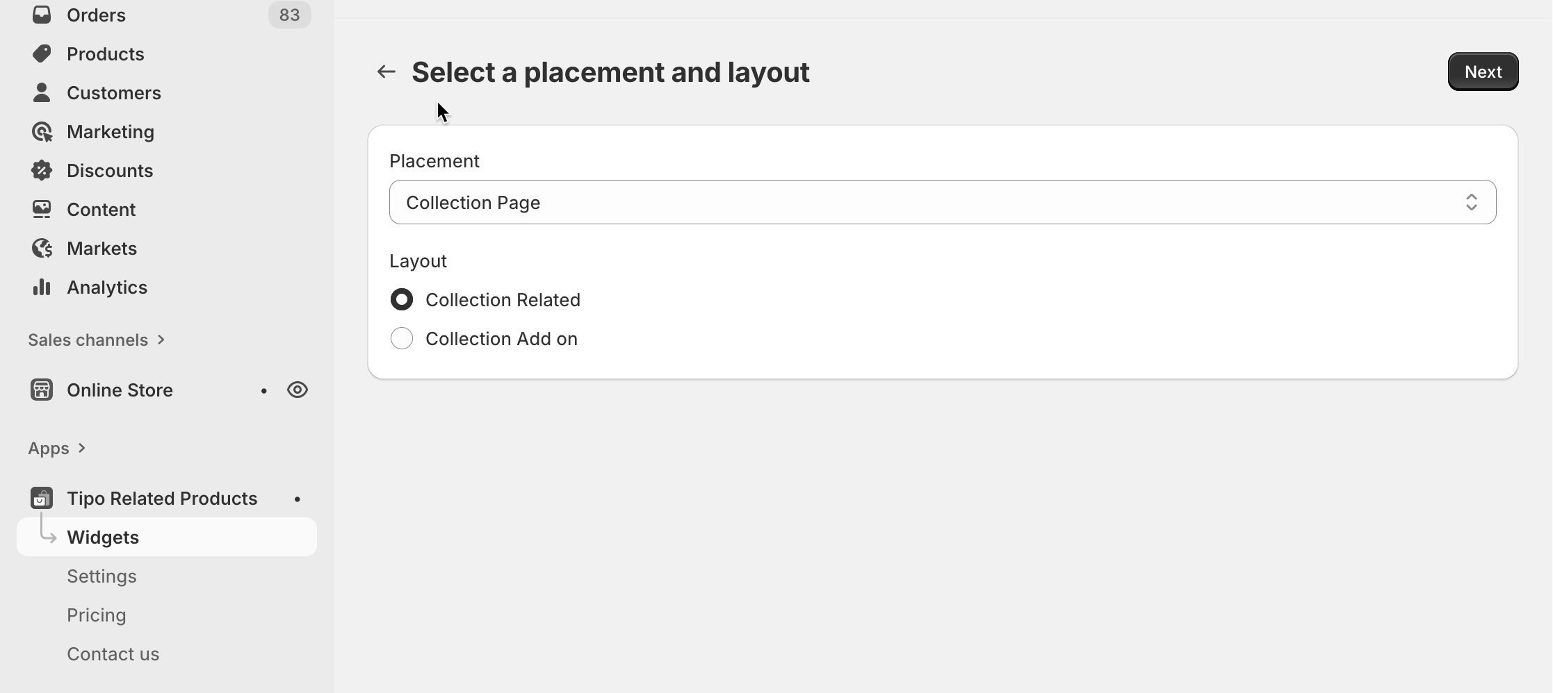Image resolution: width=1553 pixels, height=693 pixels.
Task: Go to the Pricing page
Action: pos(97,615)
